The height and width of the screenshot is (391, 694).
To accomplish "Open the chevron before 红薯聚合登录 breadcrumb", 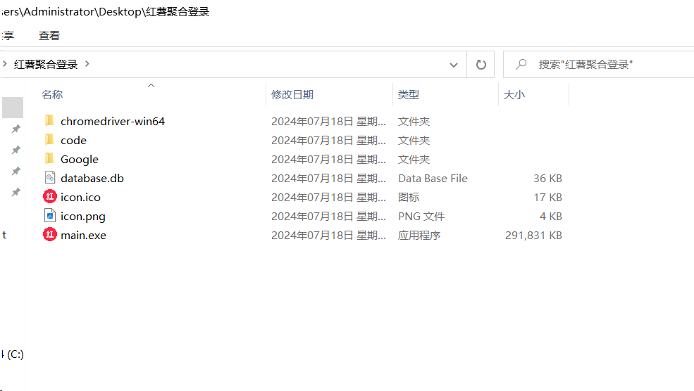I will [x=5, y=64].
